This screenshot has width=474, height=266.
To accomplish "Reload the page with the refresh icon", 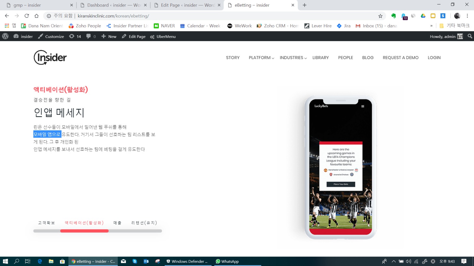I will pos(27,16).
